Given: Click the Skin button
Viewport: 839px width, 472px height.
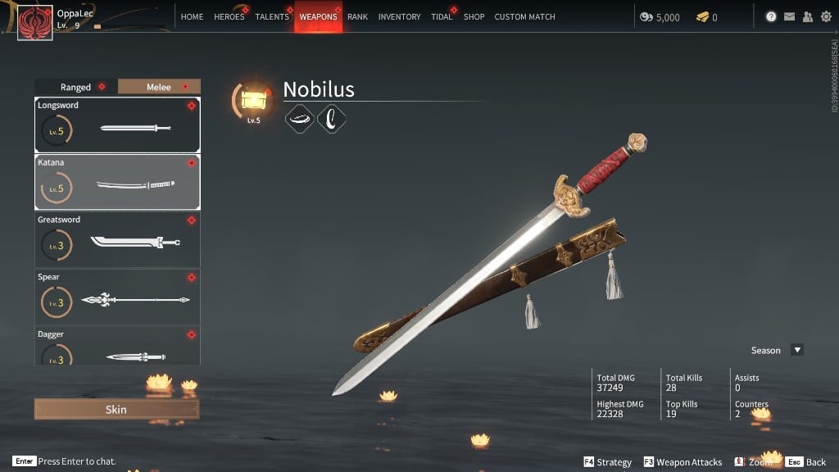Looking at the screenshot, I should click(116, 410).
